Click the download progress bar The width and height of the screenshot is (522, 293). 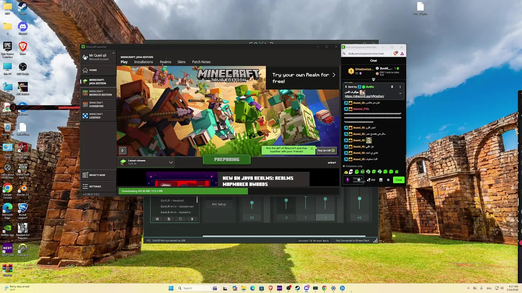tap(228, 191)
